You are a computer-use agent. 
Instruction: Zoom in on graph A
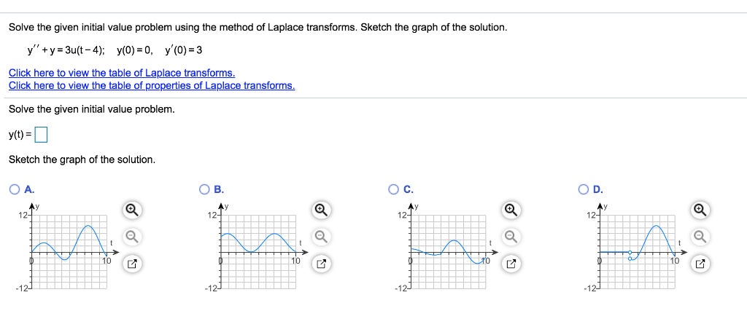133,209
